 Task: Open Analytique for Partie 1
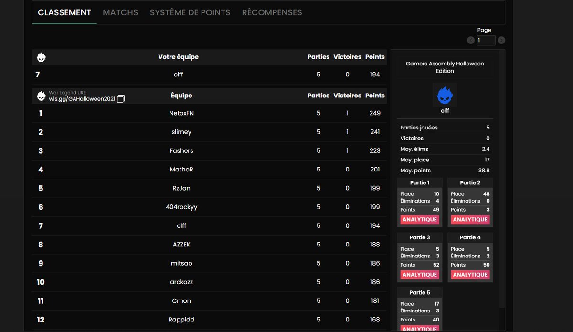pyautogui.click(x=420, y=220)
